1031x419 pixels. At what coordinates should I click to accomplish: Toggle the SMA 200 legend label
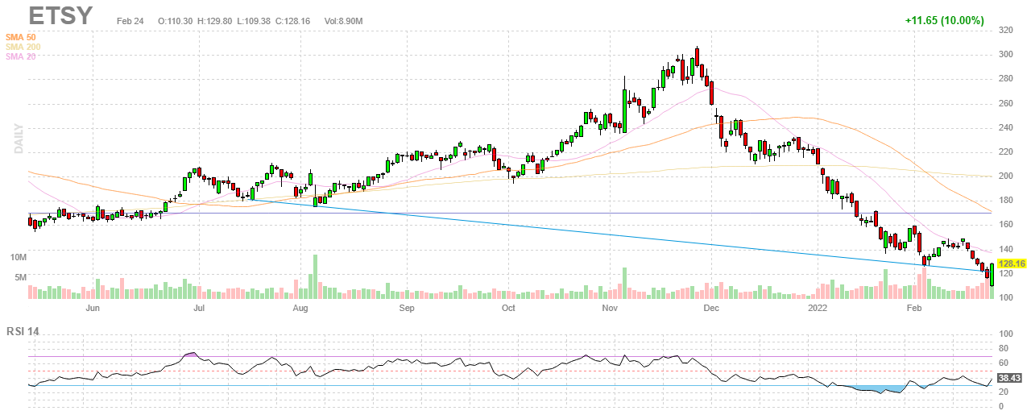click(x=23, y=48)
